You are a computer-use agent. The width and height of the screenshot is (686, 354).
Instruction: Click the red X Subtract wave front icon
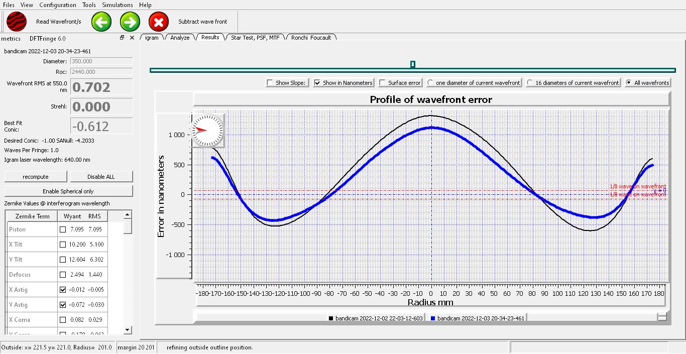coord(159,22)
